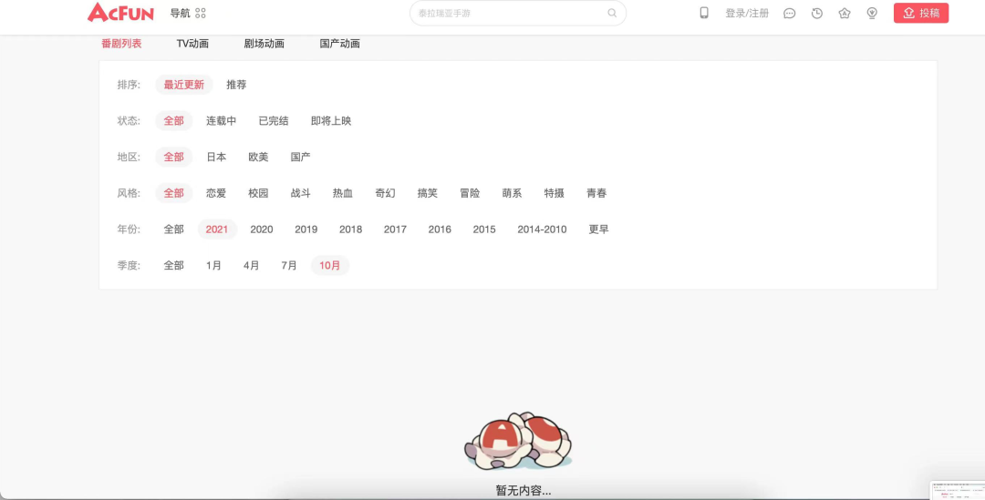Filter style by 战斗

[x=300, y=193]
